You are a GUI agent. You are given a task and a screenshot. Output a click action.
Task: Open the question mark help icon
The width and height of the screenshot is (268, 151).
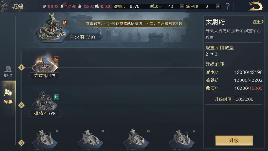click(228, 6)
